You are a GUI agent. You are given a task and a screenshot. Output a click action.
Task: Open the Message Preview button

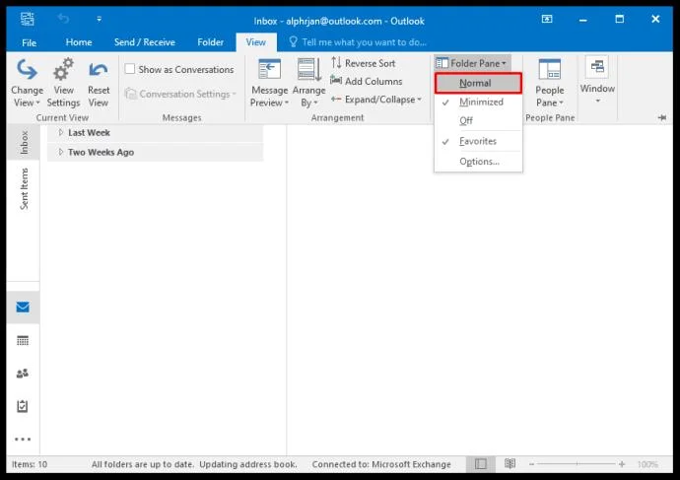pyautogui.click(x=269, y=82)
